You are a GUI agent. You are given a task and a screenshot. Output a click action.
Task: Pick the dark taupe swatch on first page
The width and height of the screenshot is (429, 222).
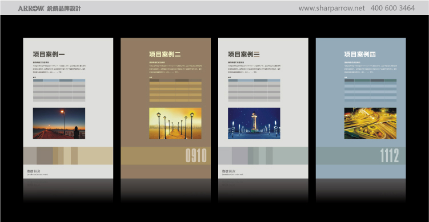coord(45,156)
